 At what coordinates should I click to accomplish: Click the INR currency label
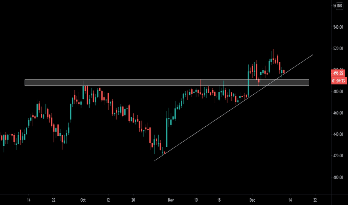[x=339, y=6]
